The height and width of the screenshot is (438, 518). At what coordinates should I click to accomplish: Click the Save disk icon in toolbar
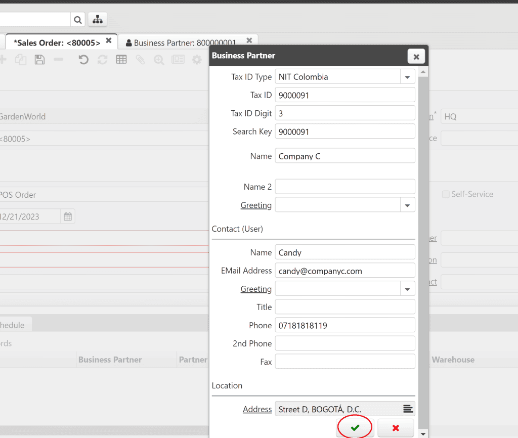(x=39, y=60)
